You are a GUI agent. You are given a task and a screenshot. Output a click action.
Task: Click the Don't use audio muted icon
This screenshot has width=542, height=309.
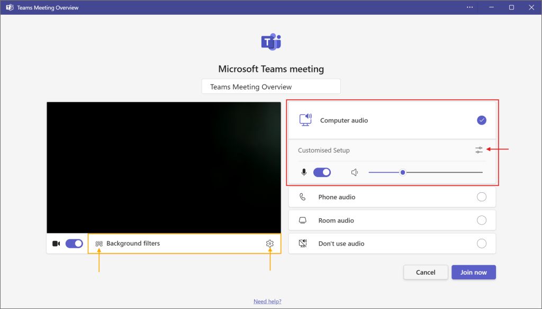[302, 244]
